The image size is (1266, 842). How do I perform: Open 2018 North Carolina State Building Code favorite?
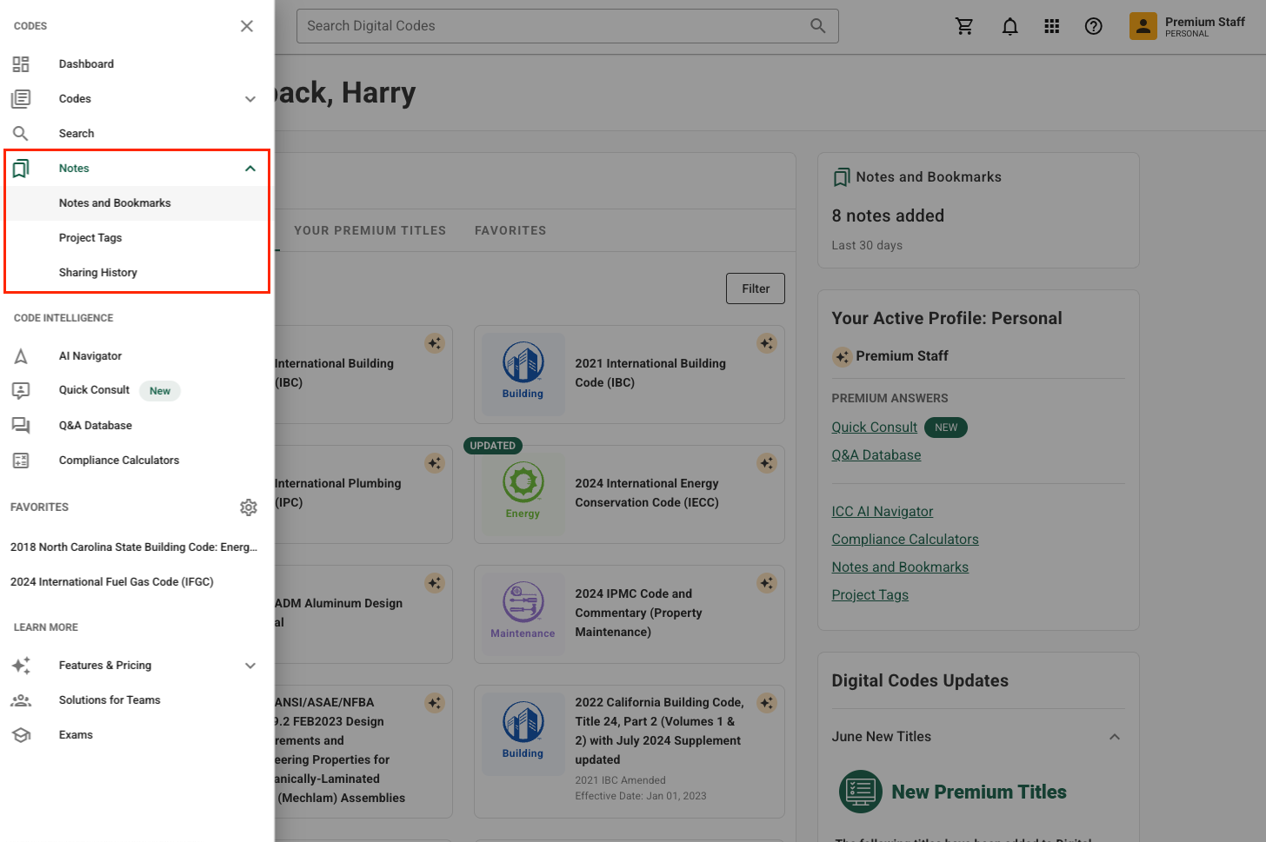(x=134, y=547)
